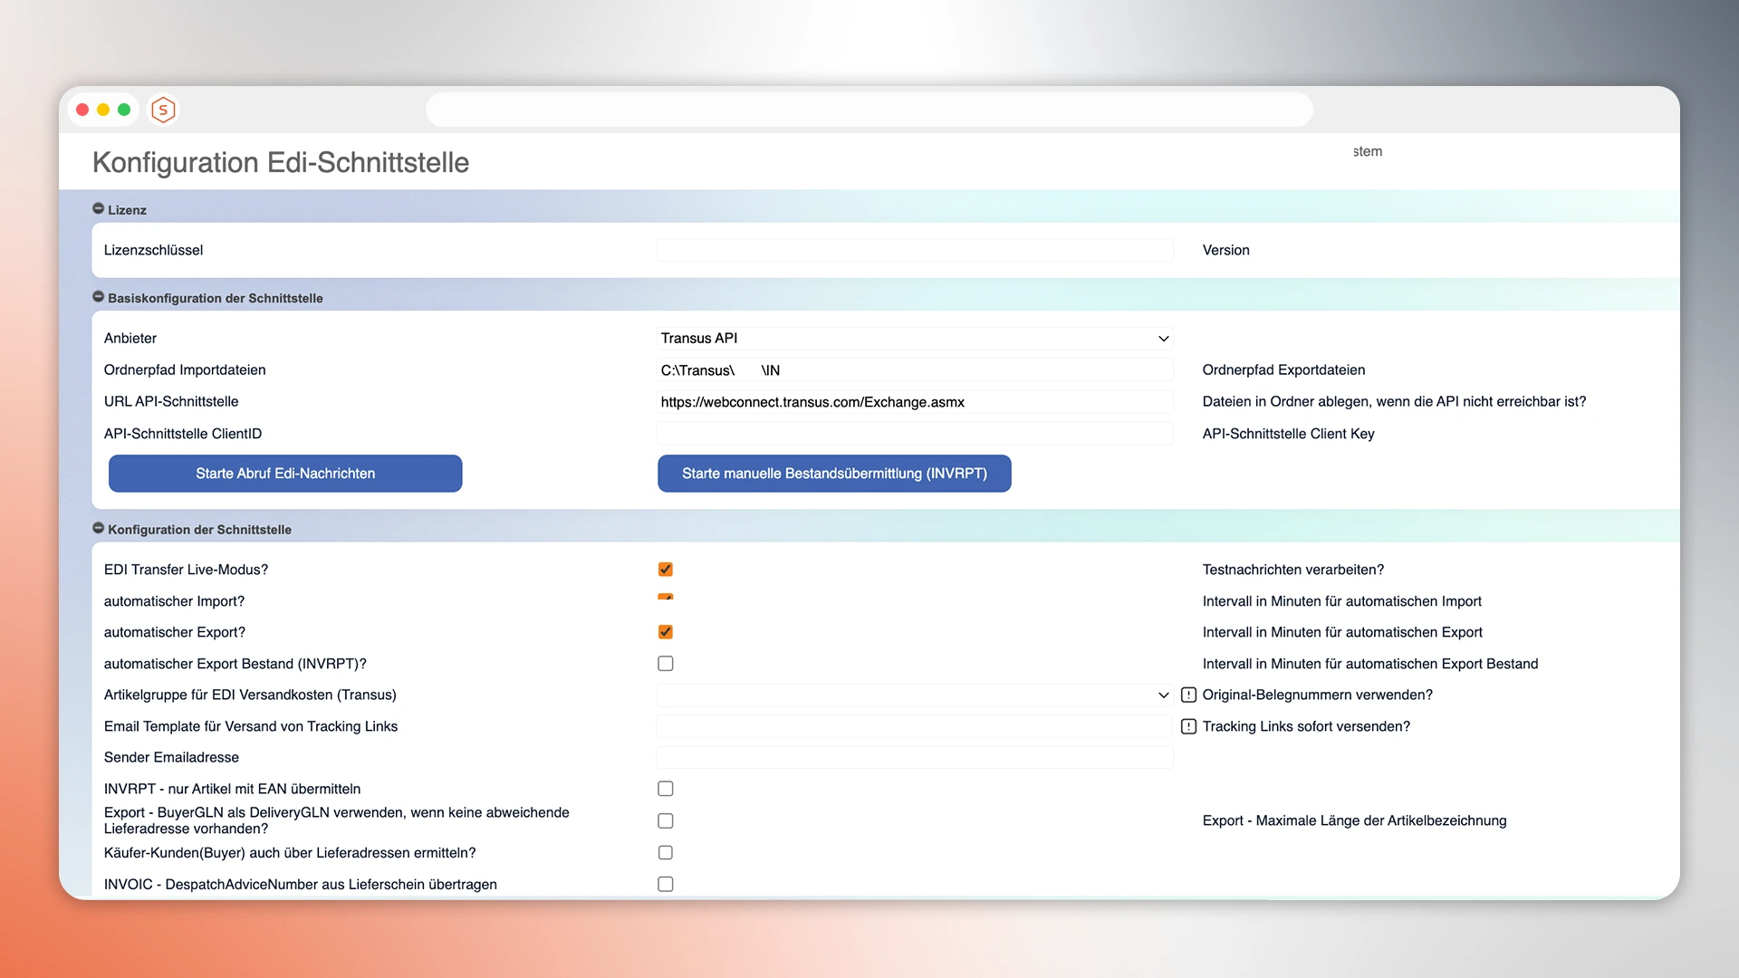Screen dimensions: 1739x978
Task: Open the Anbieter dropdown showing Transus API
Action: tap(914, 339)
